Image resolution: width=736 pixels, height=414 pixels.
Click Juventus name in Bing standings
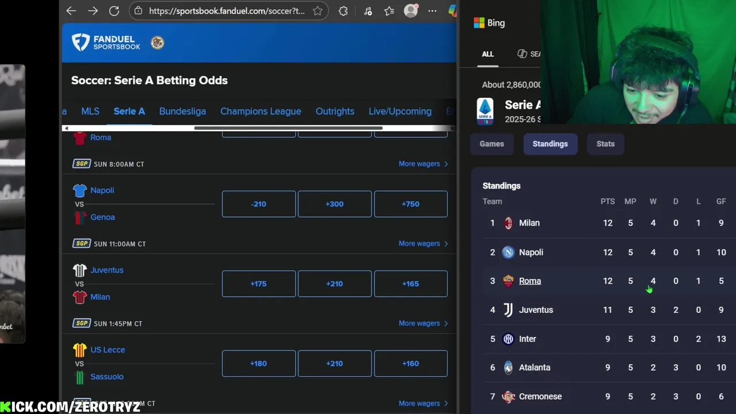pos(536,310)
